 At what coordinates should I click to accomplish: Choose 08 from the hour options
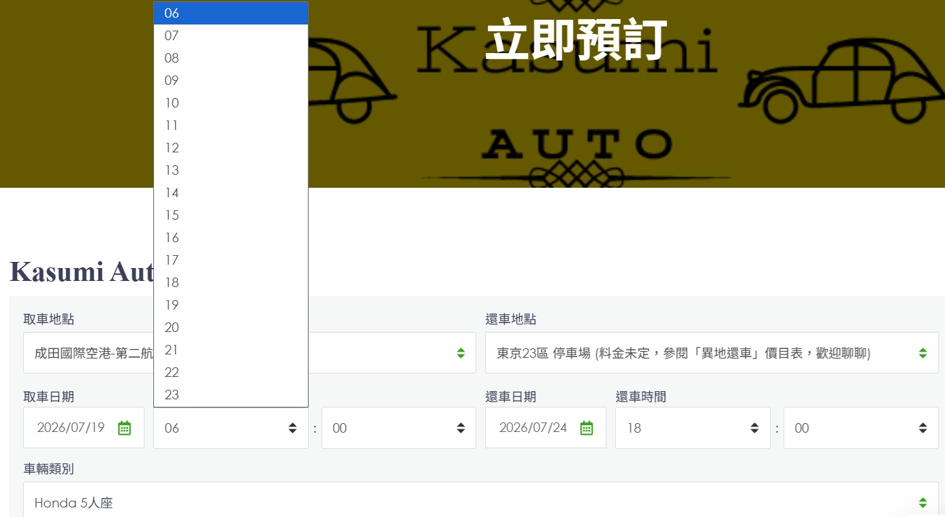231,58
